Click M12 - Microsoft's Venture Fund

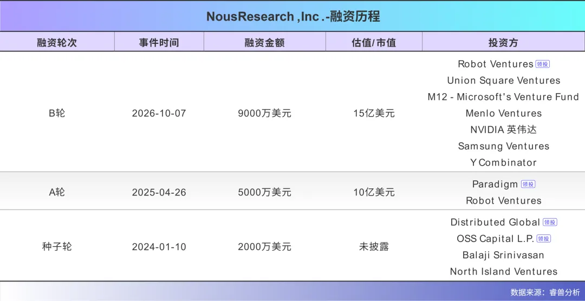click(x=503, y=97)
